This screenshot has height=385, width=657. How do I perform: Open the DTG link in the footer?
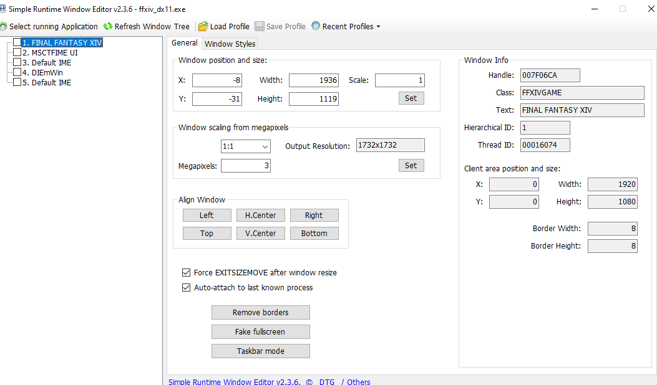pyautogui.click(x=327, y=382)
